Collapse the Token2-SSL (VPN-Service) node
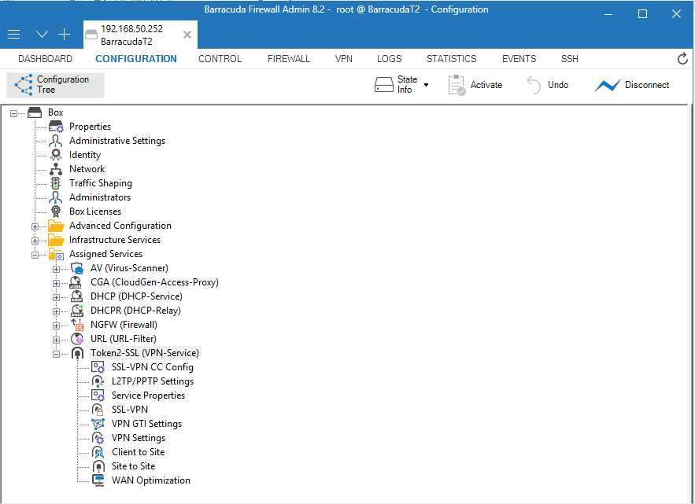Screen dimensions: 695x504 point(57,355)
